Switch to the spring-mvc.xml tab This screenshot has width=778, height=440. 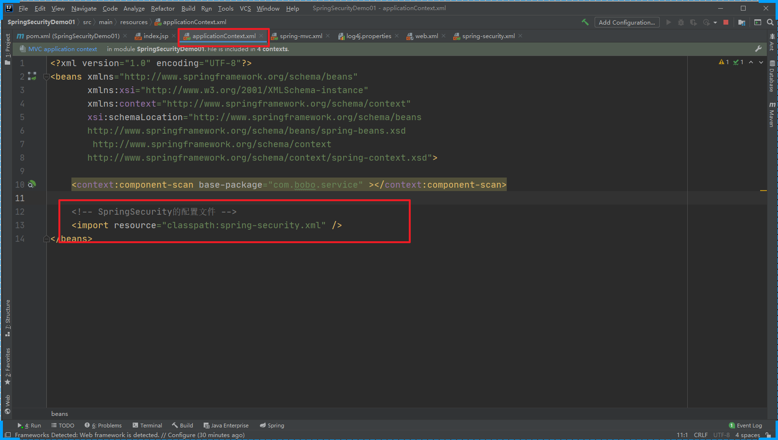pyautogui.click(x=301, y=36)
